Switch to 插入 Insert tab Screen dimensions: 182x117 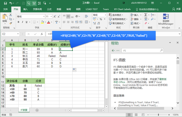point(26,9)
